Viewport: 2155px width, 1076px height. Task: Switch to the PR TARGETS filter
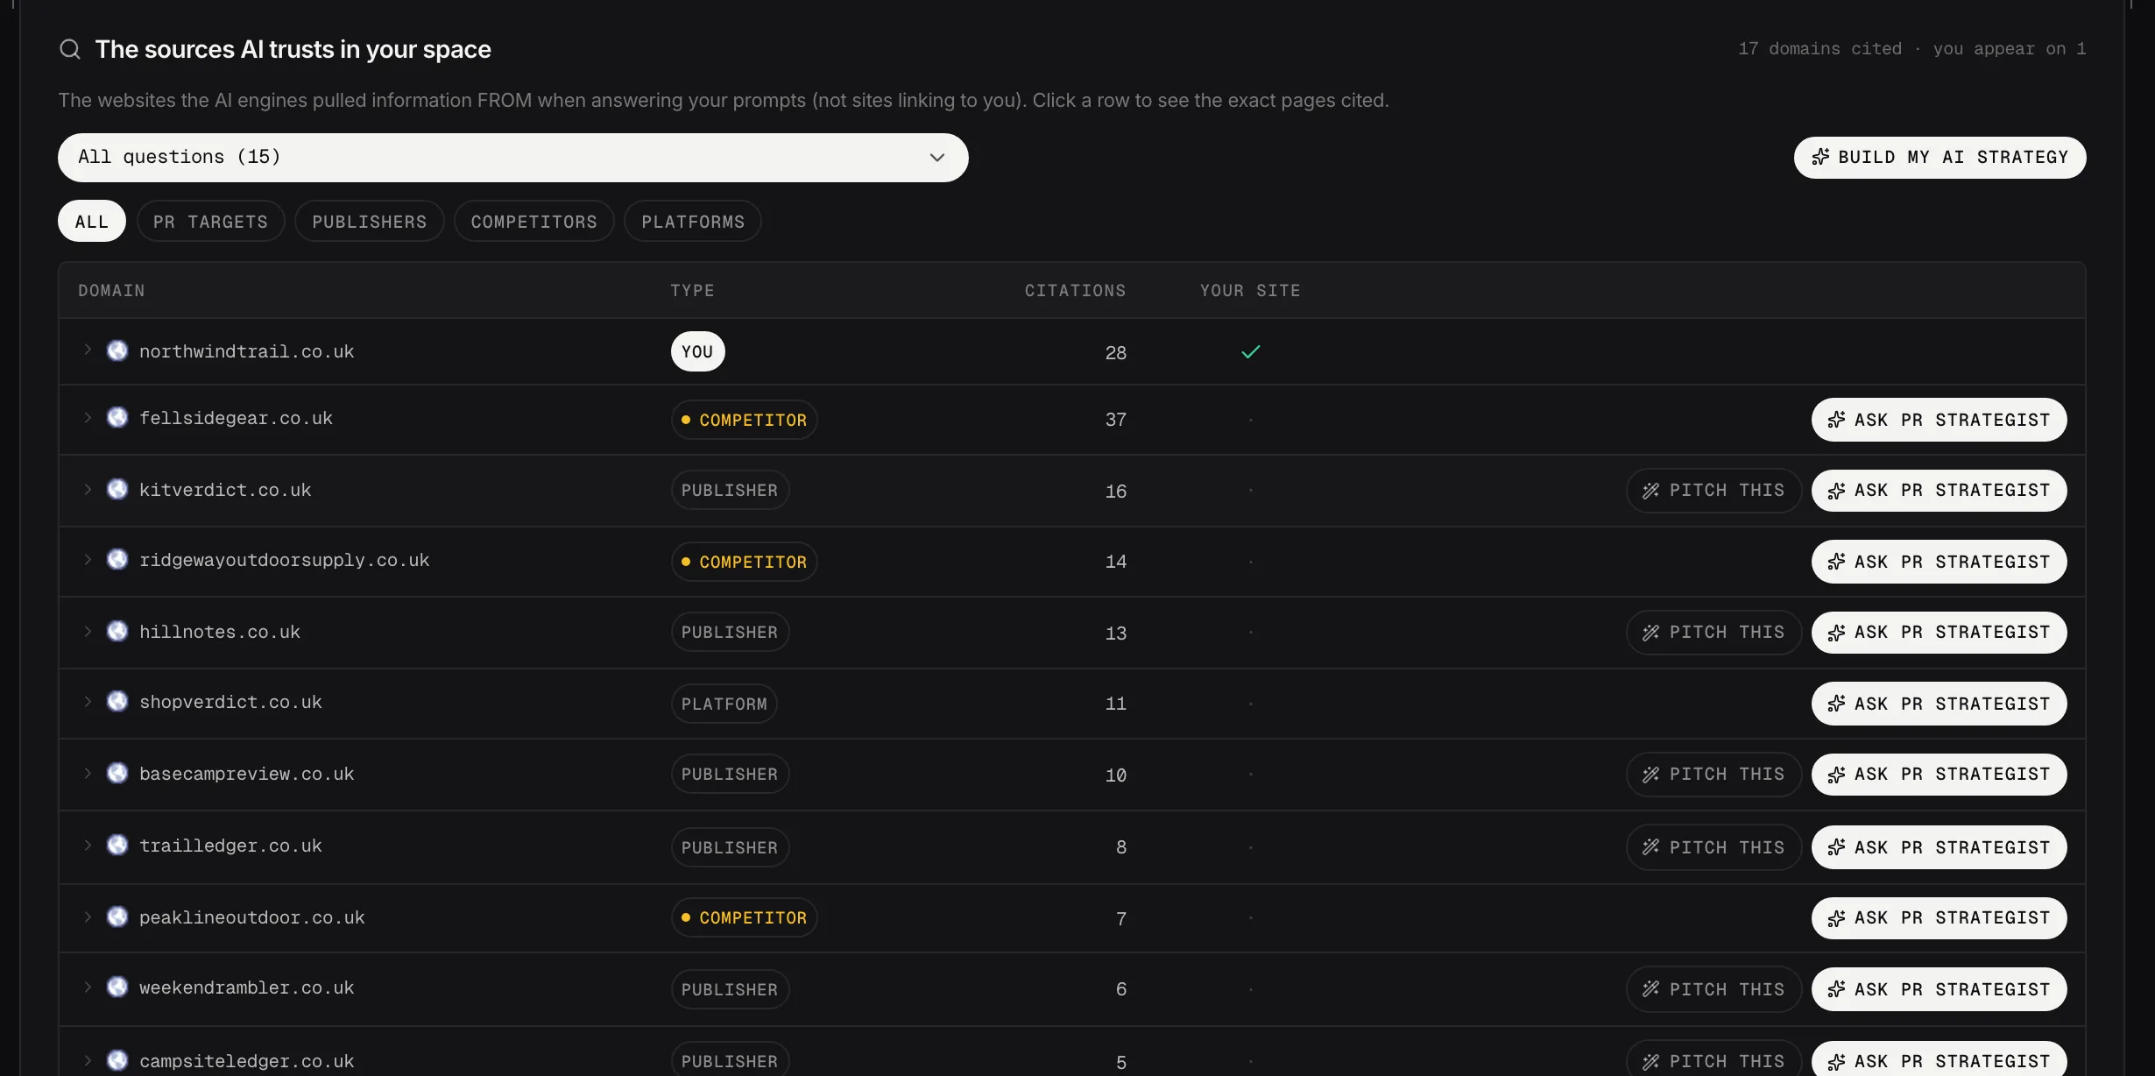(211, 222)
